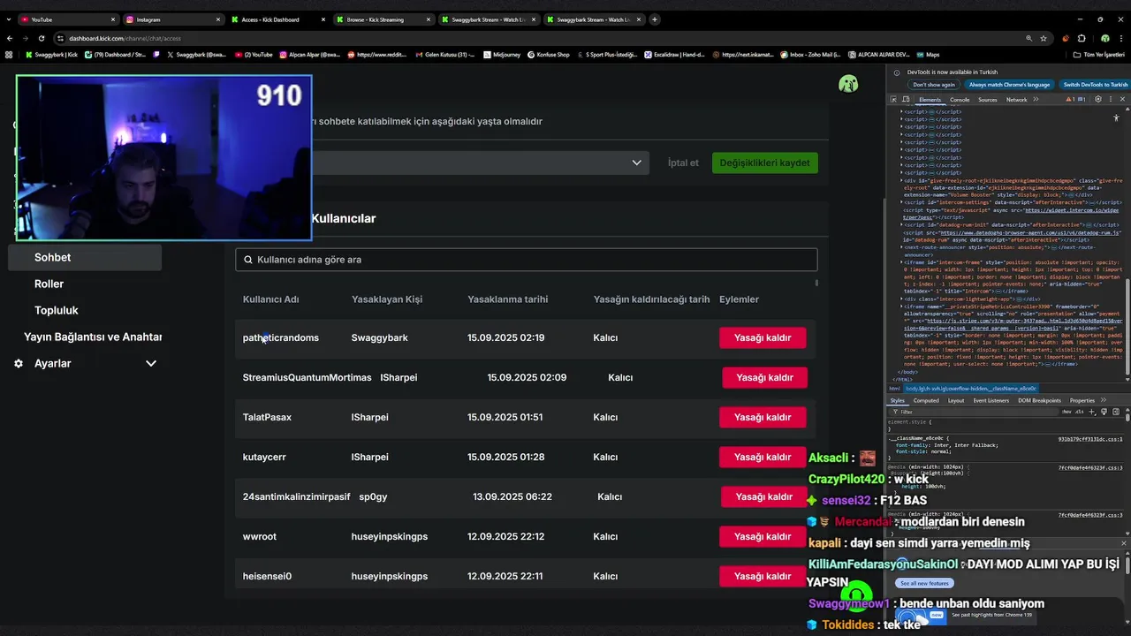Select Sohbet in the left sidebar
Image resolution: width=1131 pixels, height=636 pixels.
click(85, 257)
